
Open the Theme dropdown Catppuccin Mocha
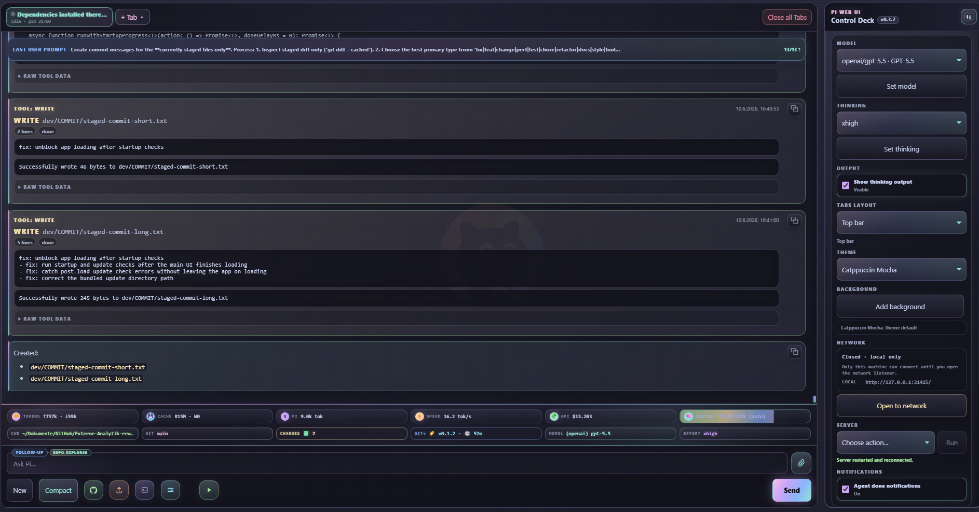[x=901, y=270]
